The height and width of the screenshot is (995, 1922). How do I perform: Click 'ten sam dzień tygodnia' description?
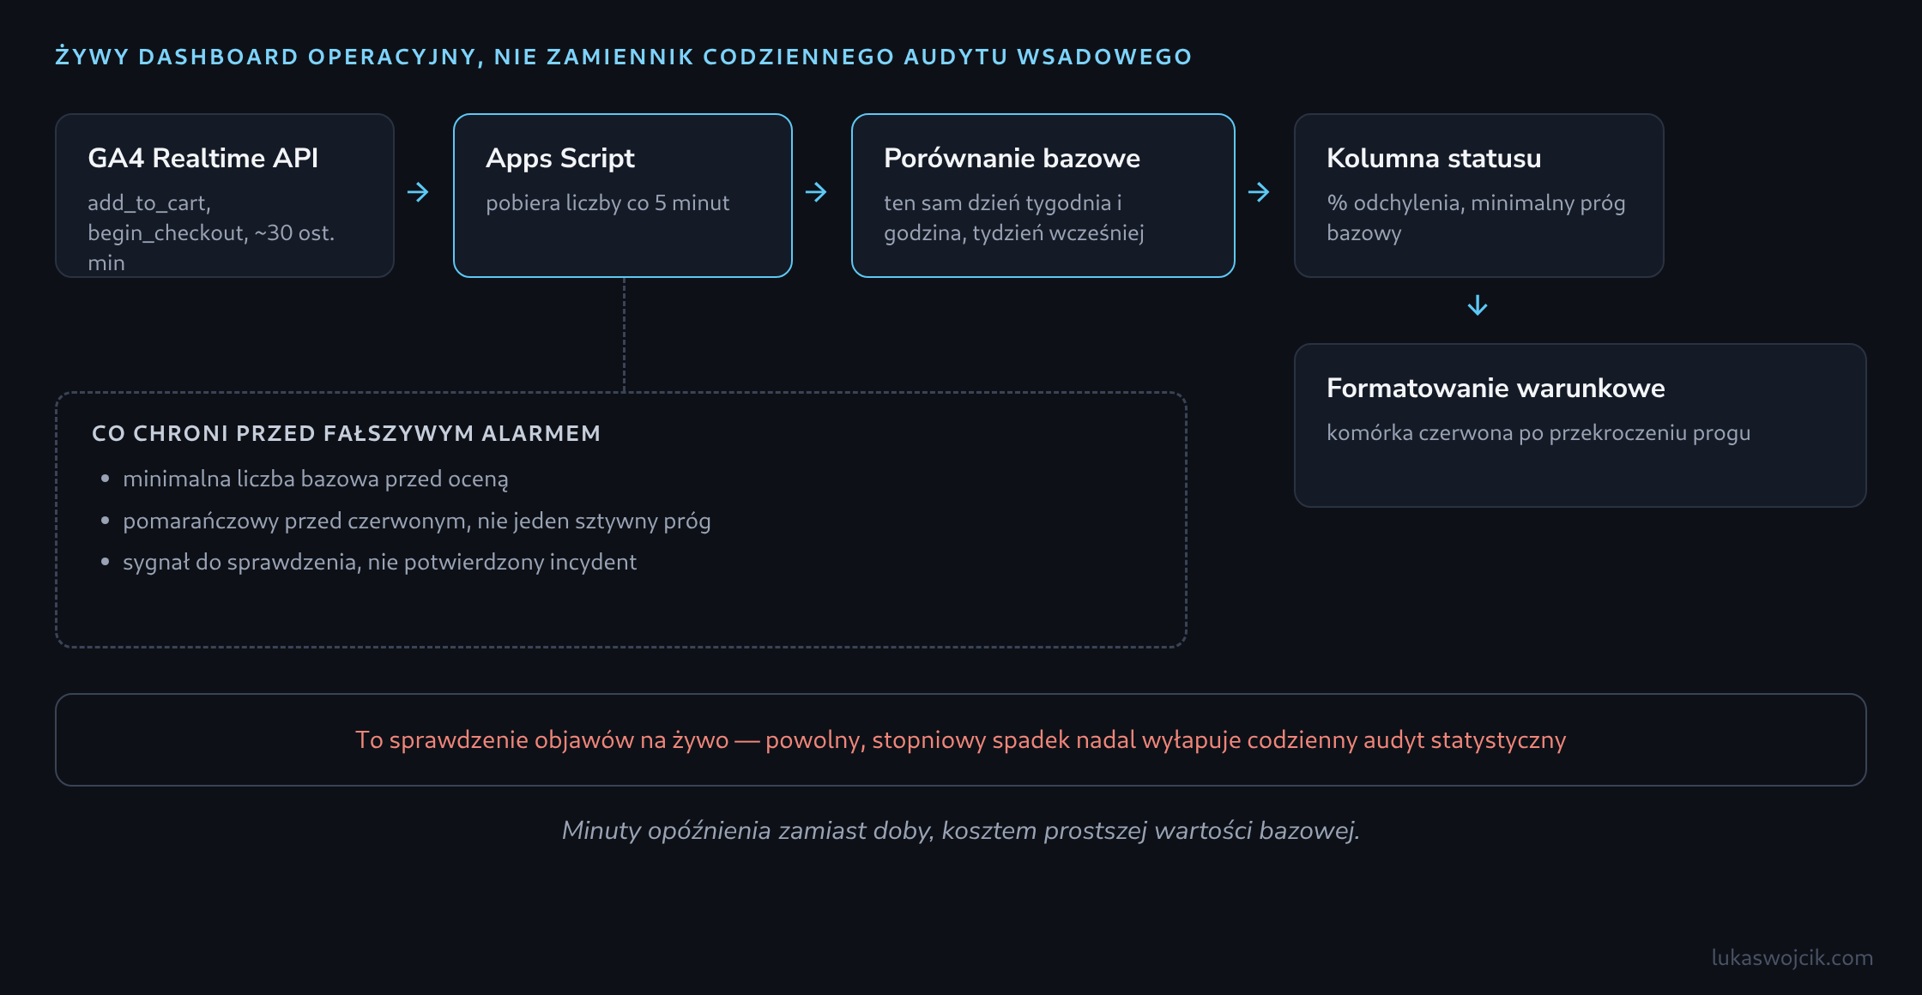point(1014,218)
